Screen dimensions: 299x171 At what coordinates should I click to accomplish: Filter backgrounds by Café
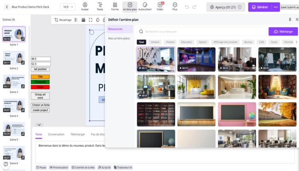pos(261,42)
